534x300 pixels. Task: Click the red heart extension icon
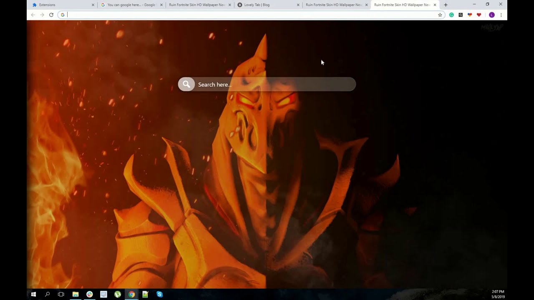coord(479,15)
